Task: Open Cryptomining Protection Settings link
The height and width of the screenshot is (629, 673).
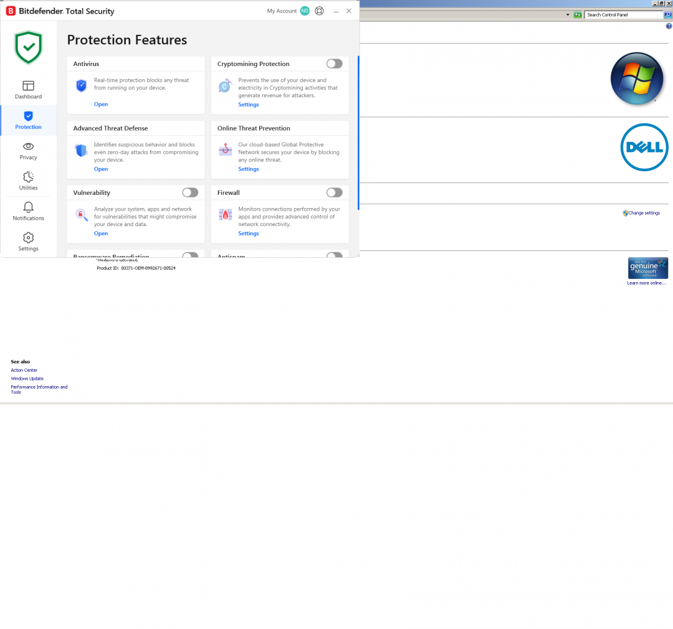Action: [x=249, y=105]
